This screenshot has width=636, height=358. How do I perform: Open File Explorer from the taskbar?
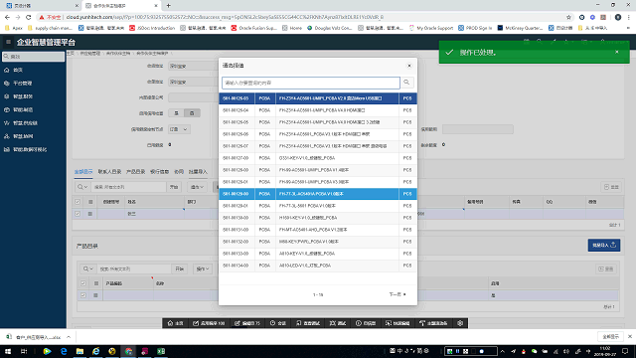tap(79, 351)
